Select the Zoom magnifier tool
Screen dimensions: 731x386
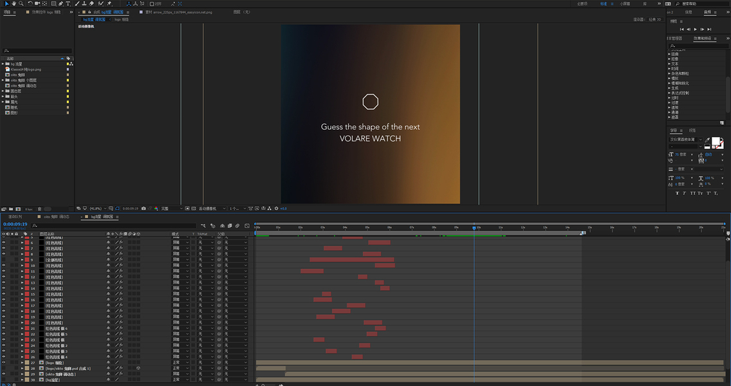coord(21,4)
